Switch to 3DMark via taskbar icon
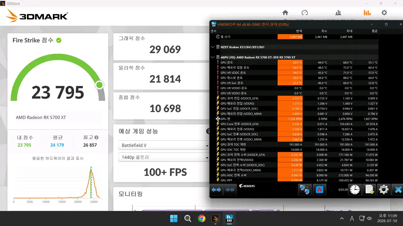Screen dimensions: 403x226 pyautogui.click(x=216, y=218)
